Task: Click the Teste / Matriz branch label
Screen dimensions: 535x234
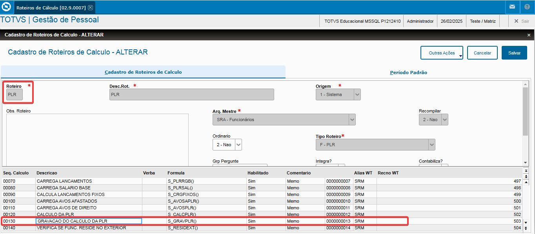Action: [483, 21]
